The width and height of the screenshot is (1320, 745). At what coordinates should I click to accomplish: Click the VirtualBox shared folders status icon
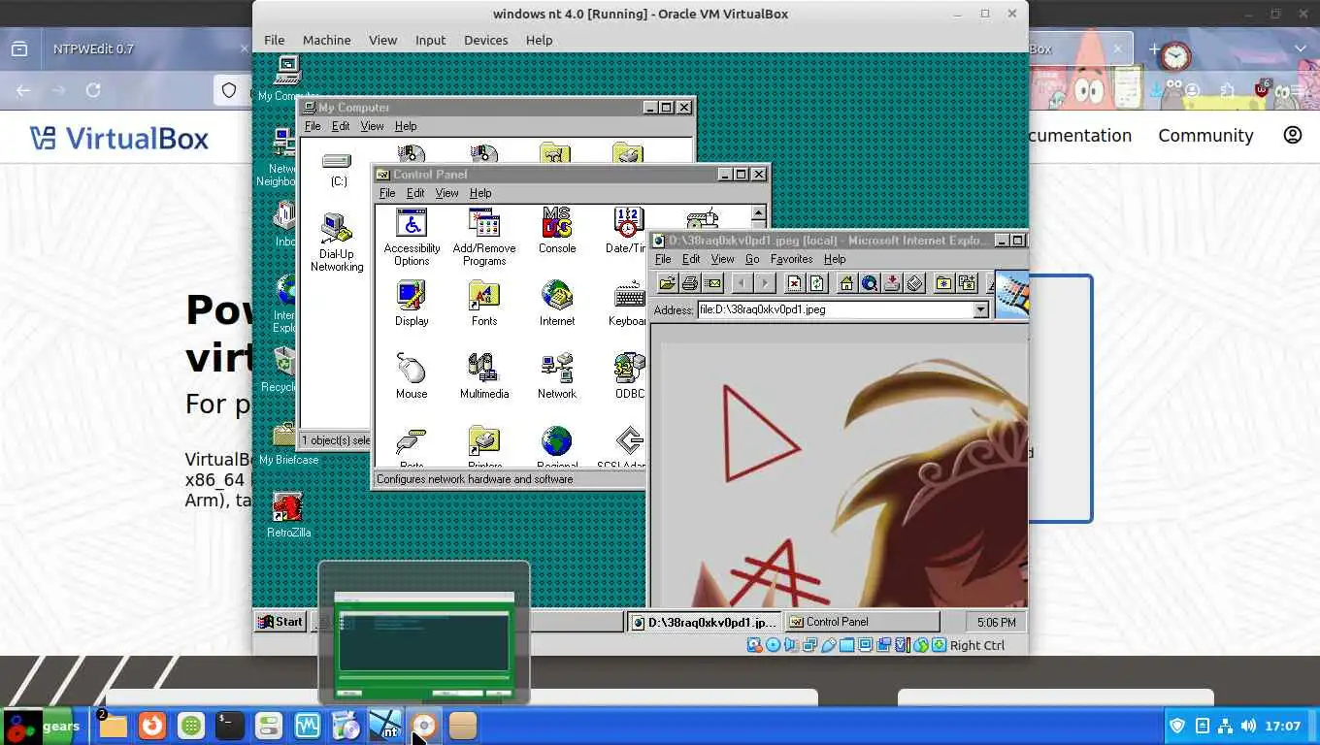846,645
